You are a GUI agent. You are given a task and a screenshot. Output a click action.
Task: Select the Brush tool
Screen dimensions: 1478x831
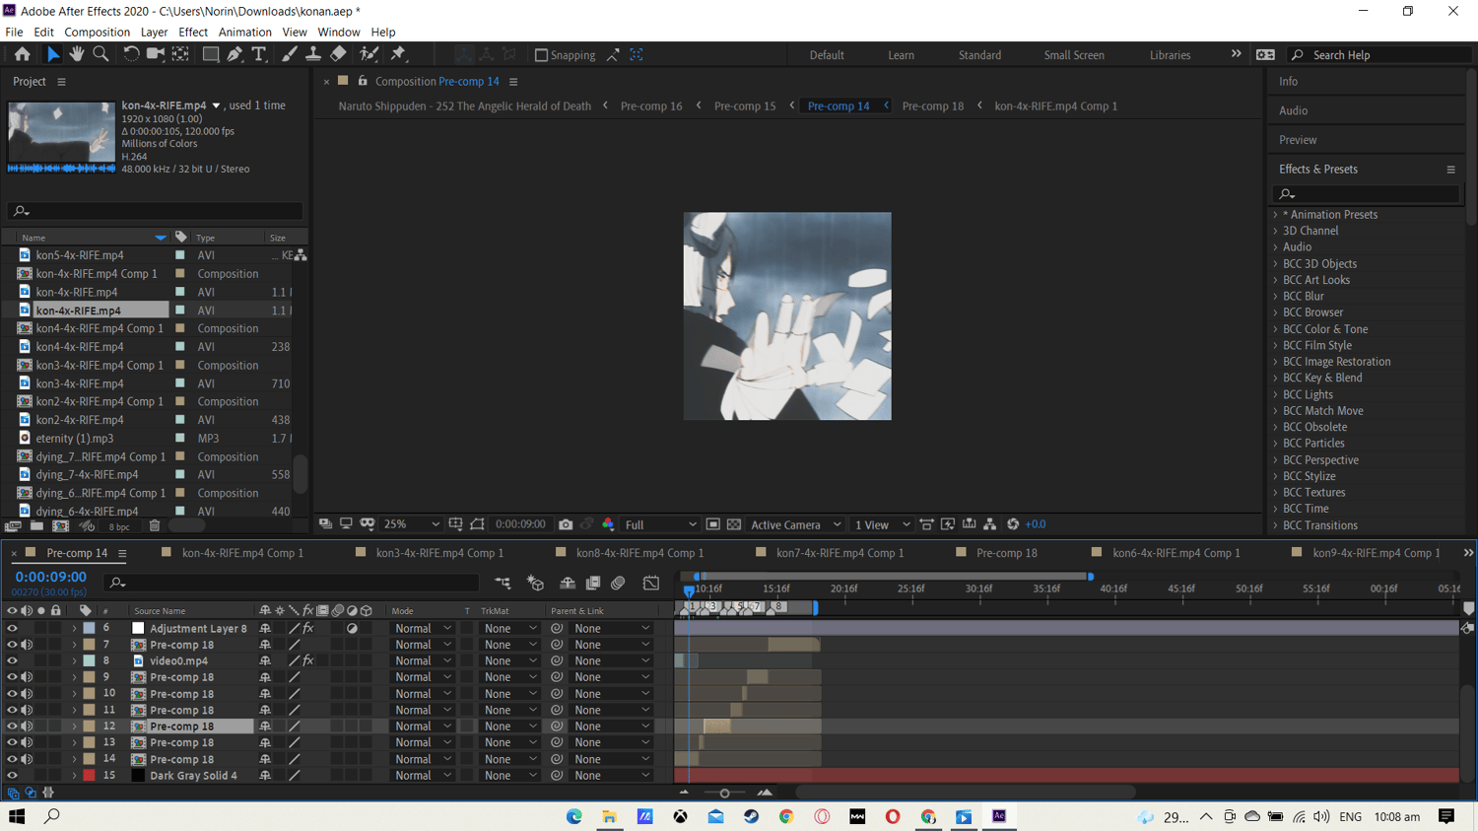click(289, 54)
